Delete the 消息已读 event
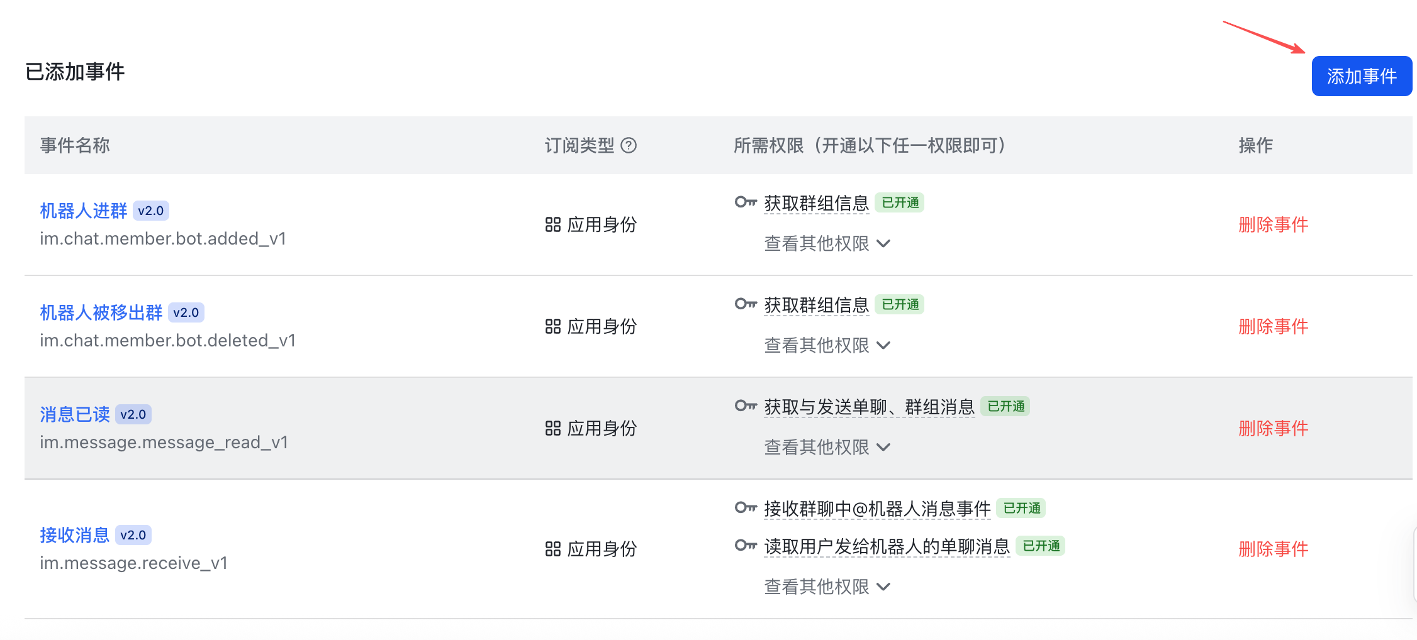1417x640 pixels. click(x=1273, y=429)
